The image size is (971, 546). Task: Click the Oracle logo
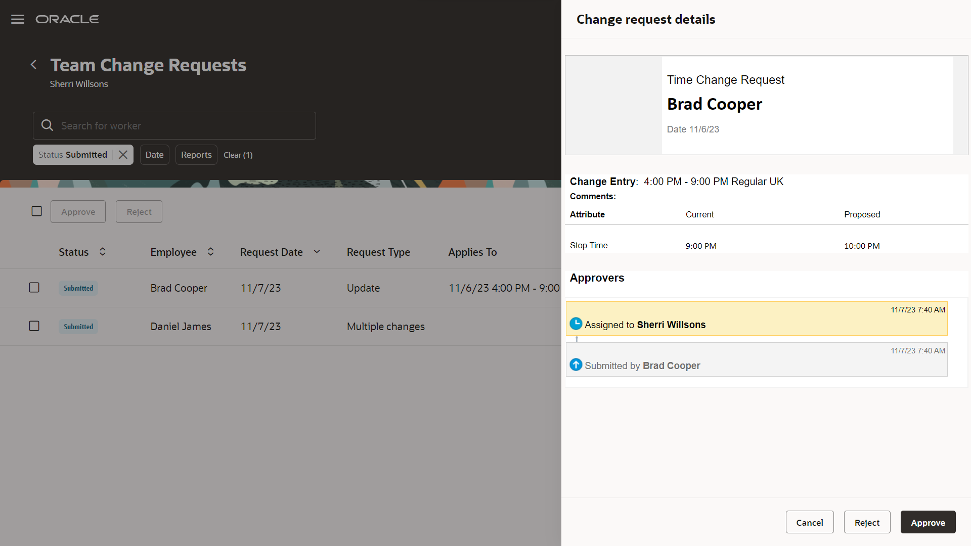point(67,19)
